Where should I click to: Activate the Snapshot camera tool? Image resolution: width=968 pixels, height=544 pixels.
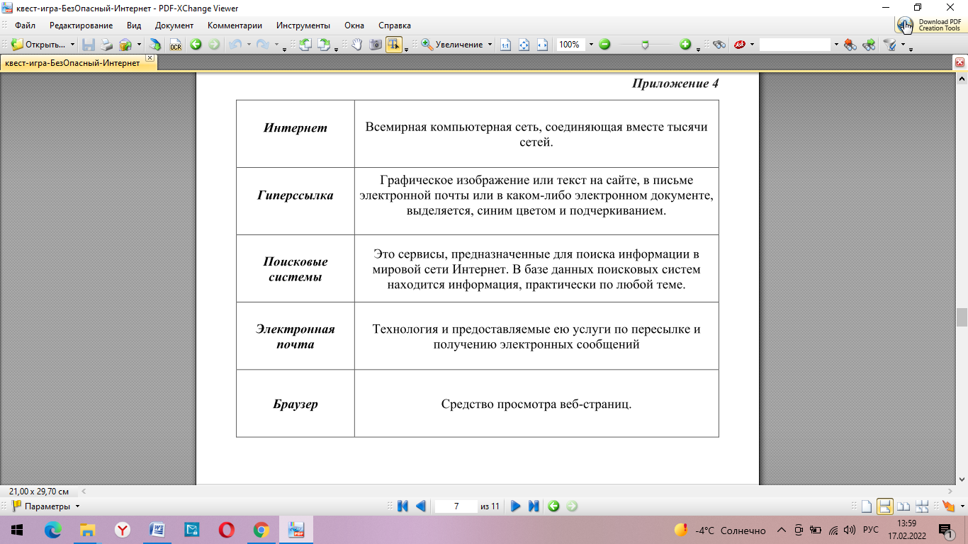coord(375,45)
